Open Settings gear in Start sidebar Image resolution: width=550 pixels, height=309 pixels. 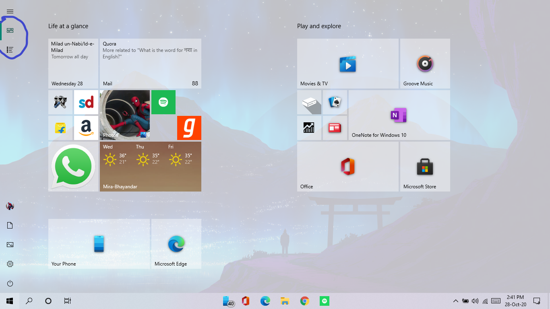10,264
